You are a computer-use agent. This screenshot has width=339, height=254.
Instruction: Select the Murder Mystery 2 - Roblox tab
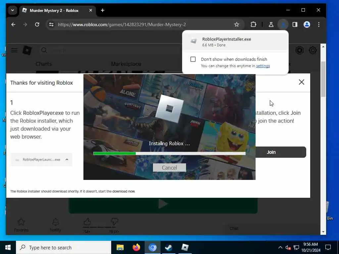[58, 10]
